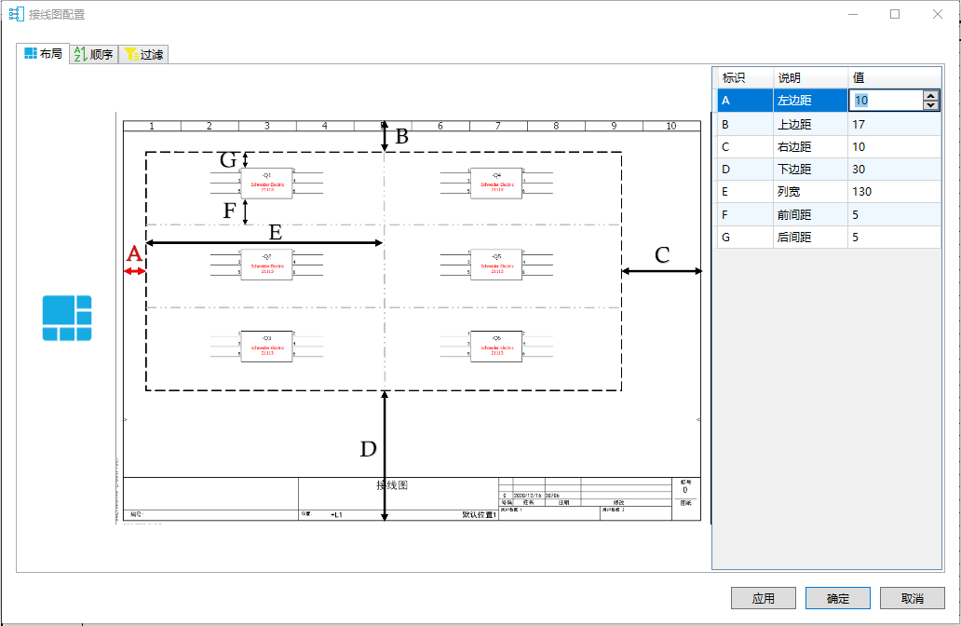
Task: Click the 后间距 description cell
Action: pos(810,238)
